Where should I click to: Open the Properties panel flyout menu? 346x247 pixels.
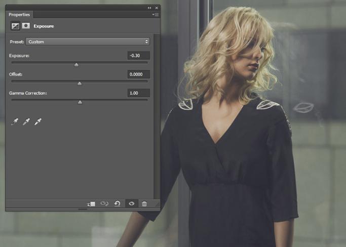click(156, 15)
